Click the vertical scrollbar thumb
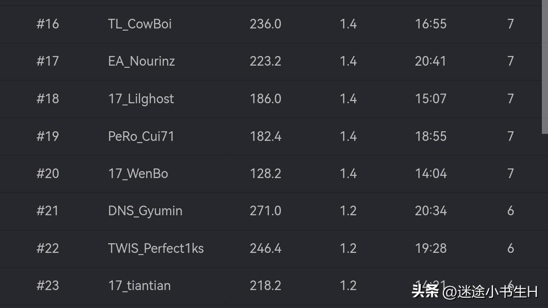The width and height of the screenshot is (548, 308). pos(545,67)
